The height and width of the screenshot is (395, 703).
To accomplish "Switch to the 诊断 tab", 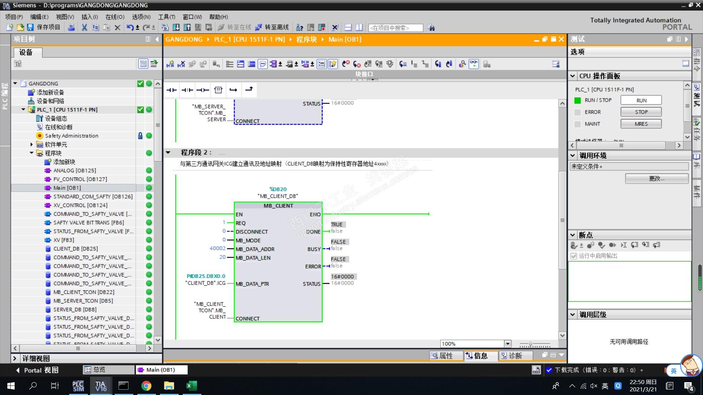I will click(512, 355).
